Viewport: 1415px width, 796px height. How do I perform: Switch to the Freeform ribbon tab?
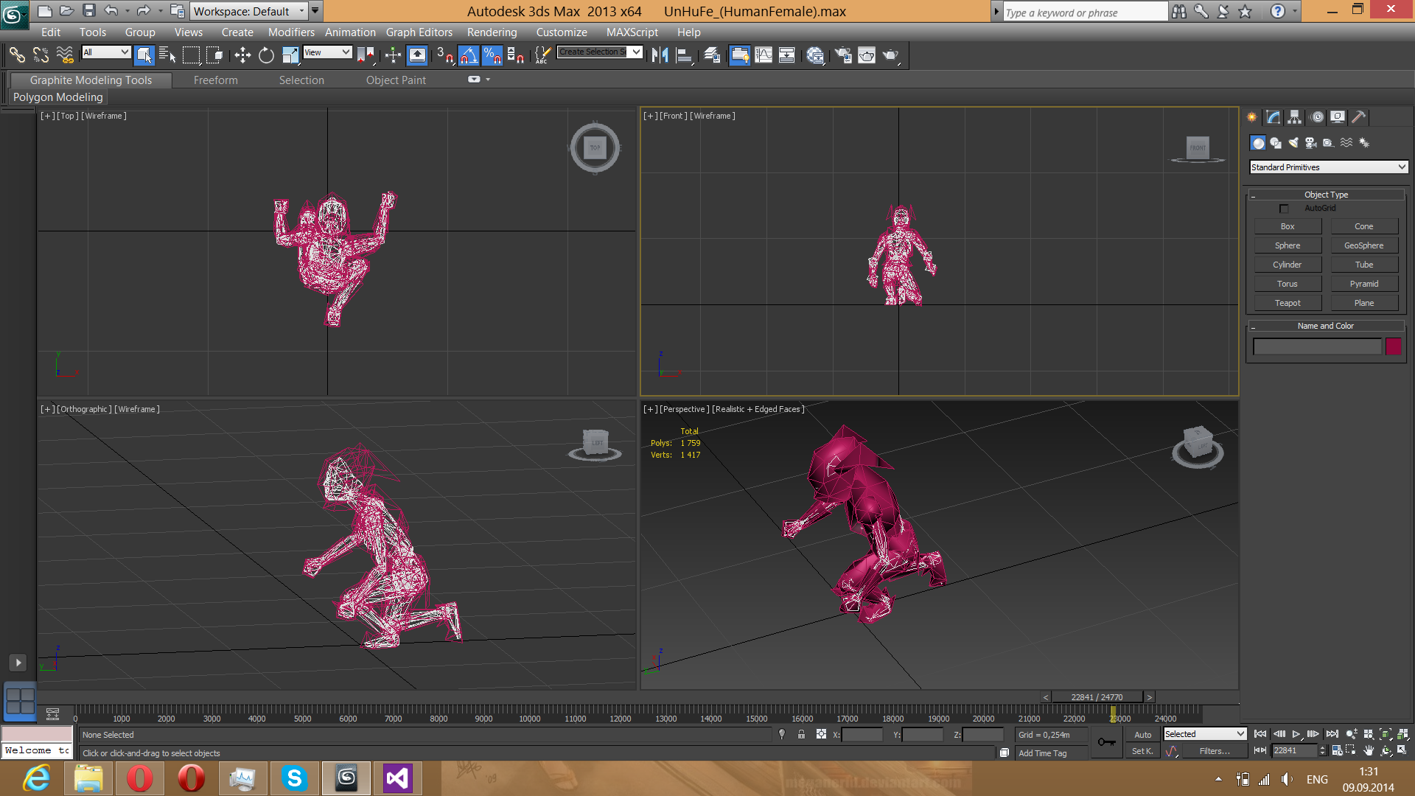coord(215,80)
